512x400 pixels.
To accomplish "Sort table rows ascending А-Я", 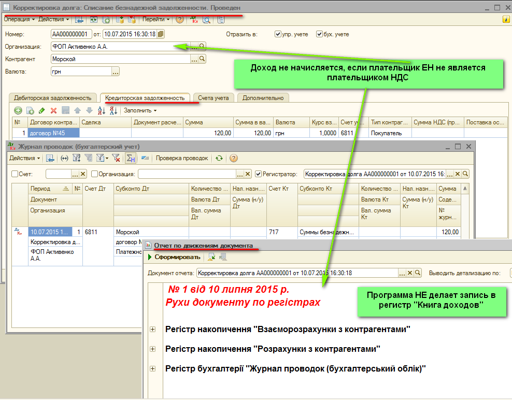I will click(x=101, y=111).
